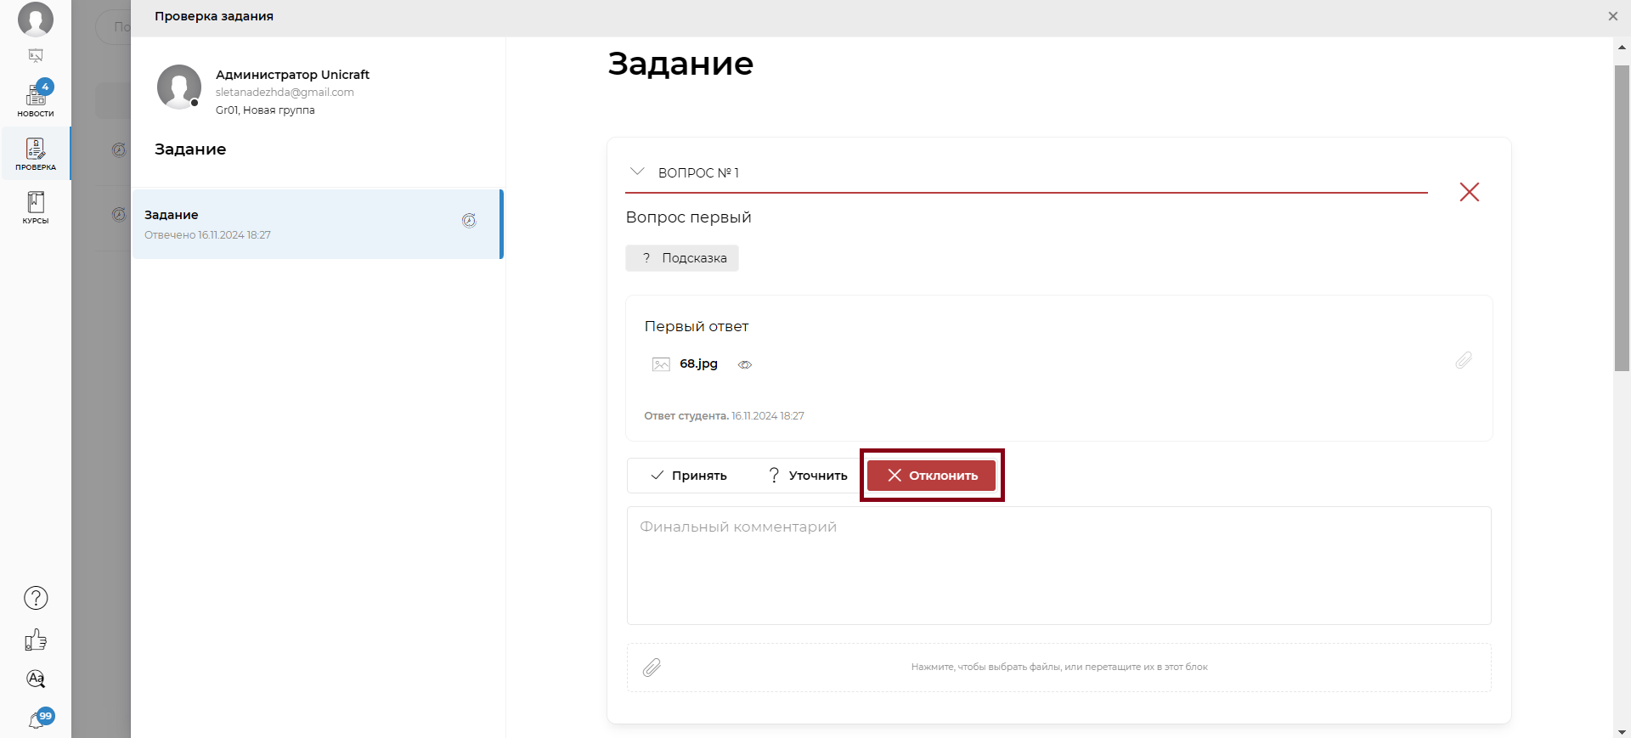Focus the Финальный комментарий text field
Image resolution: width=1631 pixels, height=738 pixels.
[x=1059, y=566]
